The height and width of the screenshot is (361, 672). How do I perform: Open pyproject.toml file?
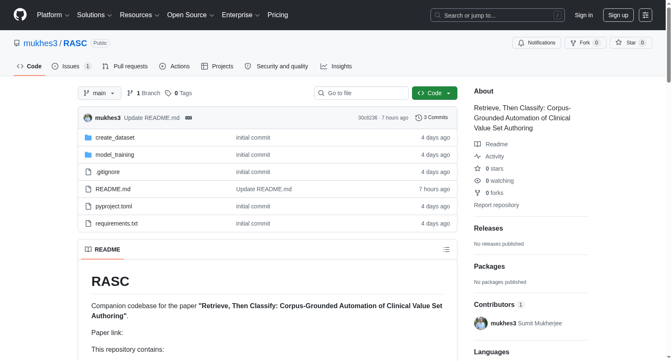114,206
